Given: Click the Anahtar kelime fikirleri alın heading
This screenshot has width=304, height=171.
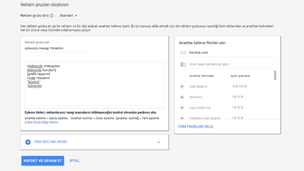Looking at the screenshot, I should (202, 43).
